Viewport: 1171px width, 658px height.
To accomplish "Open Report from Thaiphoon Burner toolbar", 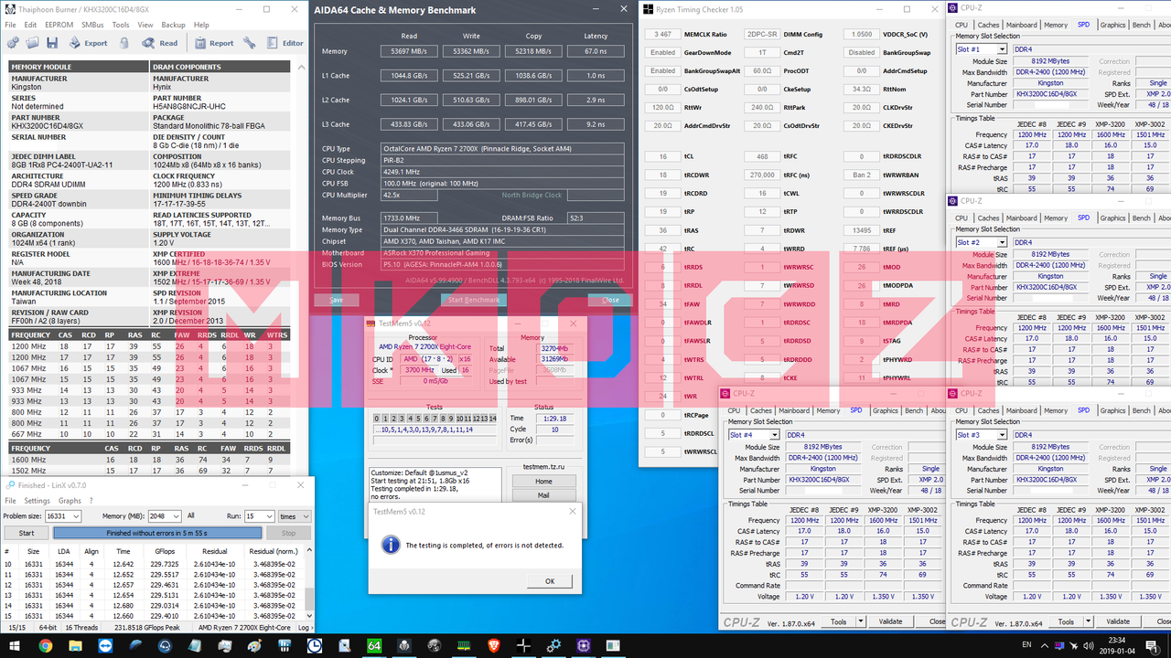I will tap(213, 43).
